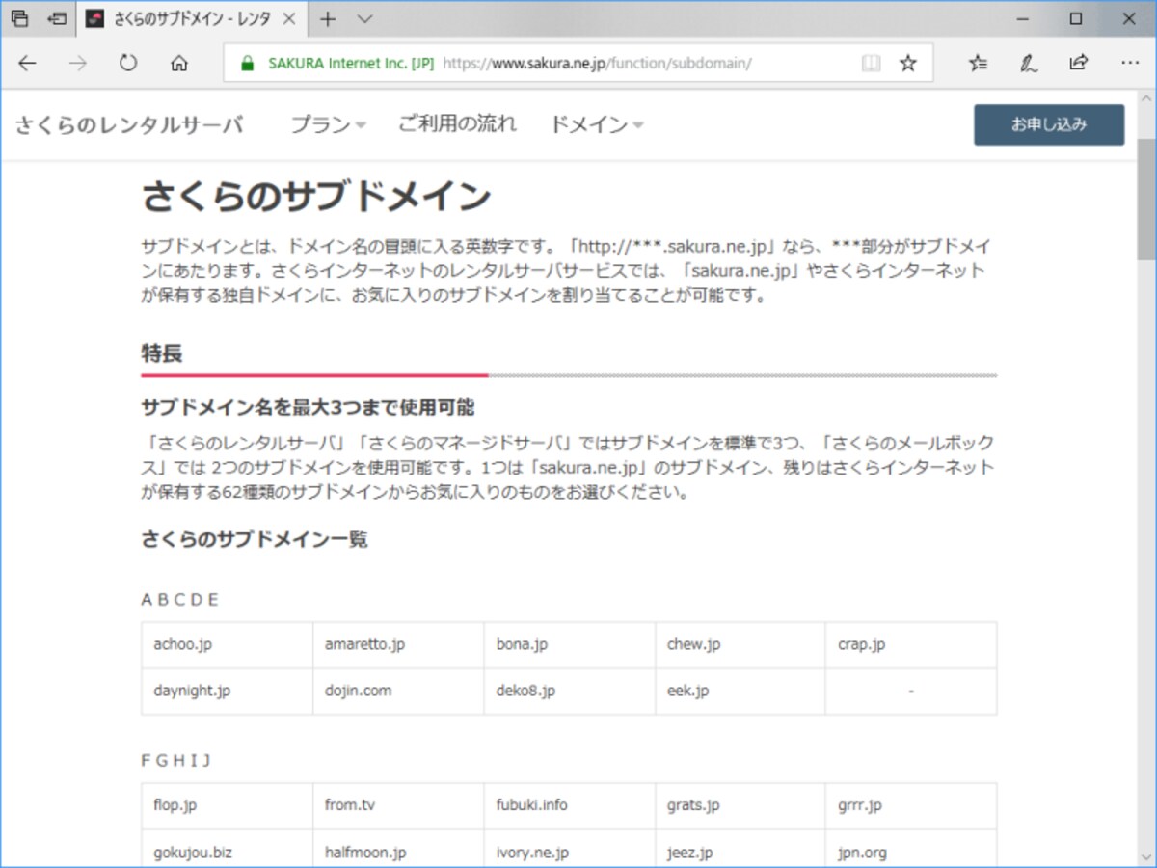The image size is (1157, 868).
Task: Click the さくらのサブドメイン page heading
Action: 316,197
